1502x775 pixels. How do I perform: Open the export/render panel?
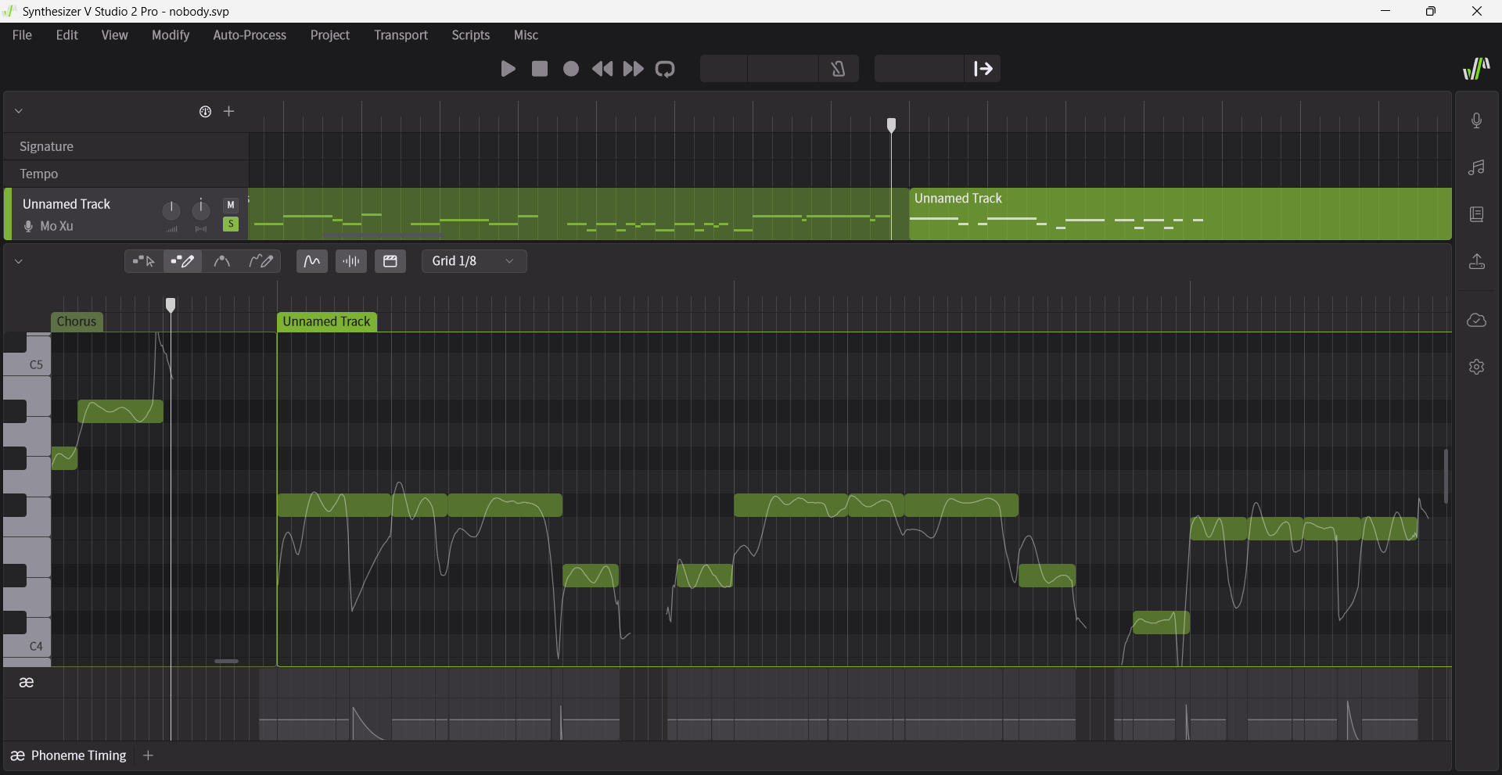(1476, 261)
